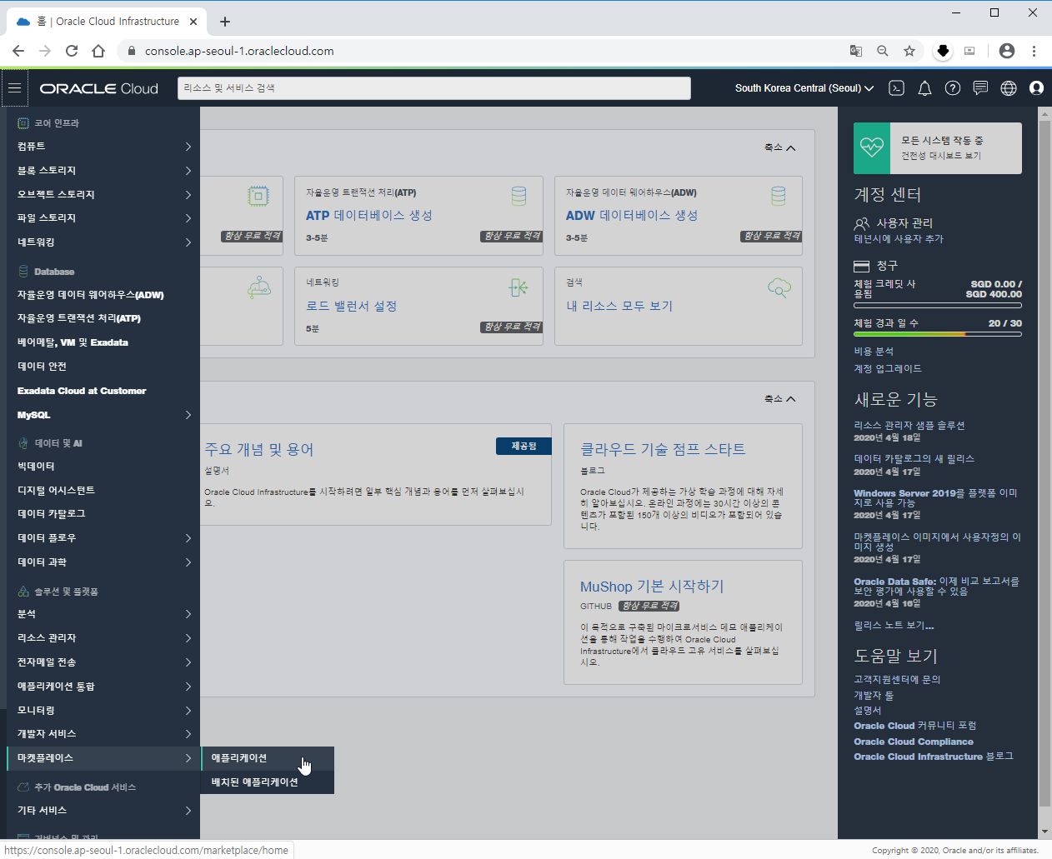Image resolution: width=1052 pixels, height=859 pixels.
Task: Click the dark downloads extension icon
Action: pos(943,51)
